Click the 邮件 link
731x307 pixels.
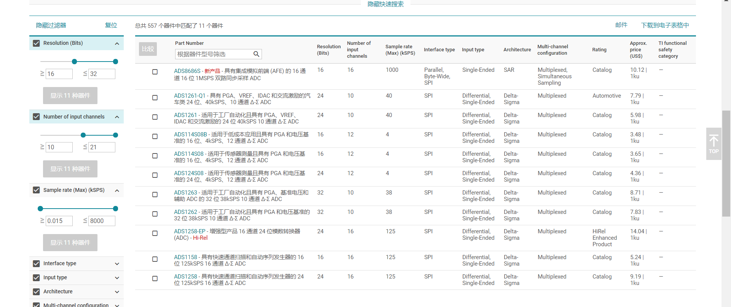pyautogui.click(x=621, y=25)
